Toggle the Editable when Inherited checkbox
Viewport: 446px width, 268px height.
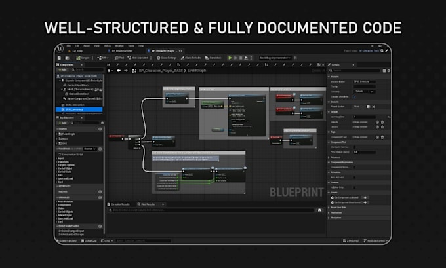tap(354, 96)
